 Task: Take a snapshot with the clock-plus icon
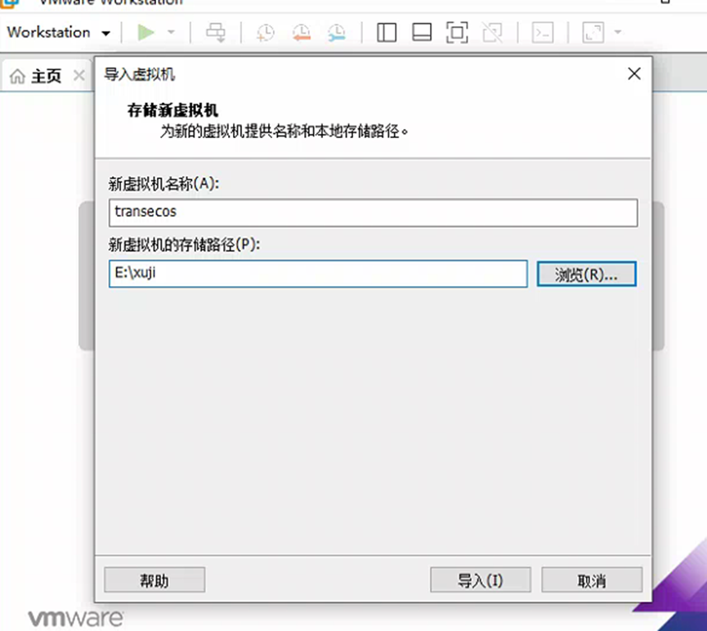click(265, 33)
